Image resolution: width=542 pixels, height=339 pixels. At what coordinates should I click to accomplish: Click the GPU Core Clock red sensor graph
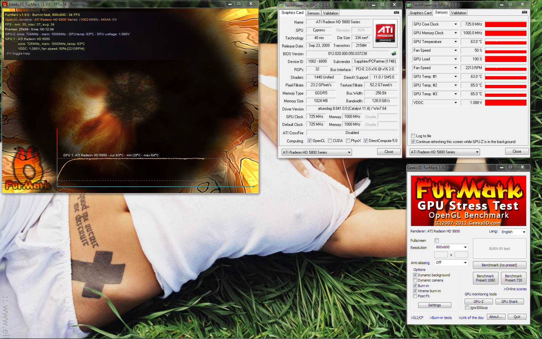tap(506, 24)
